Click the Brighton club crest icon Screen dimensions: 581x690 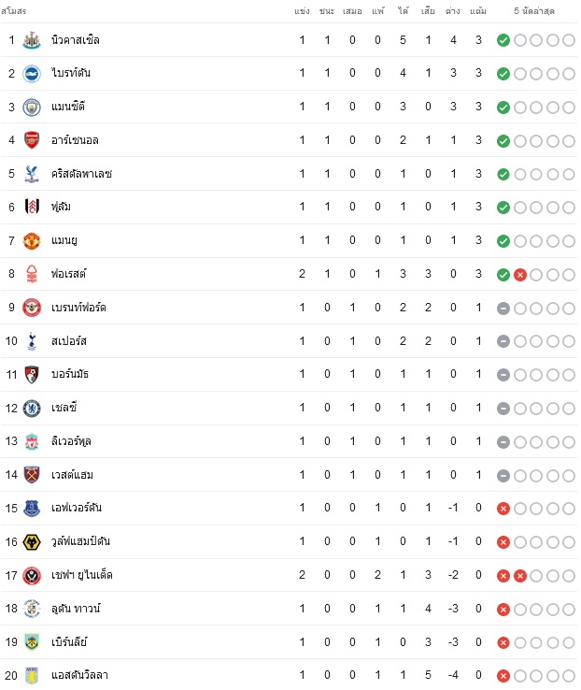[32, 74]
